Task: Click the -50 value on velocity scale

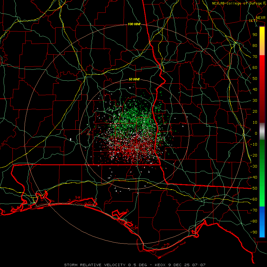Action: 254,188
